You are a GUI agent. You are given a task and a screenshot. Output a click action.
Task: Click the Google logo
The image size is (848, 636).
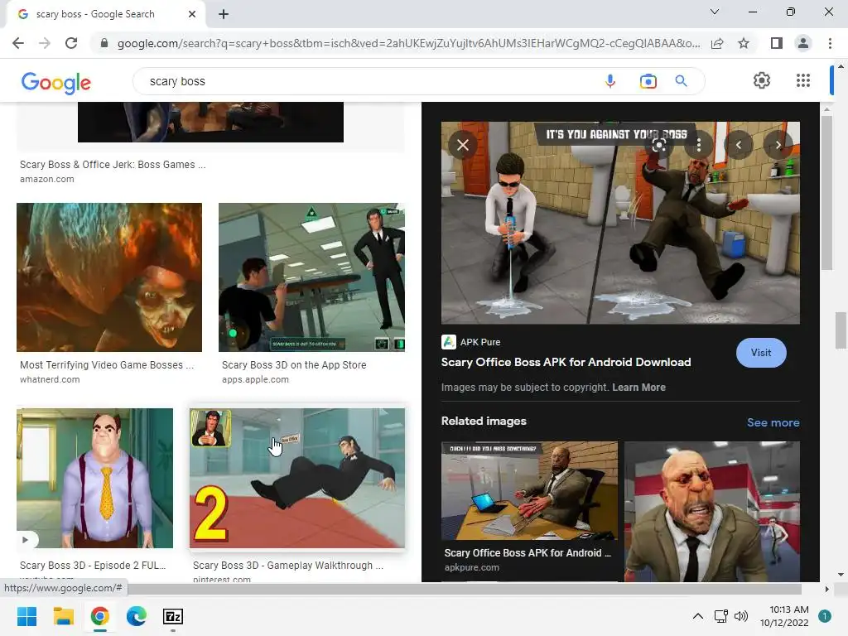(x=56, y=83)
